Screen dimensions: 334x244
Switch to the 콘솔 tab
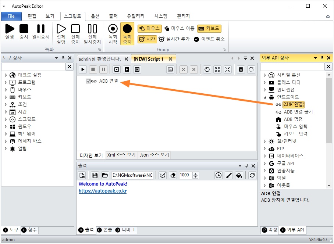click(x=105, y=230)
